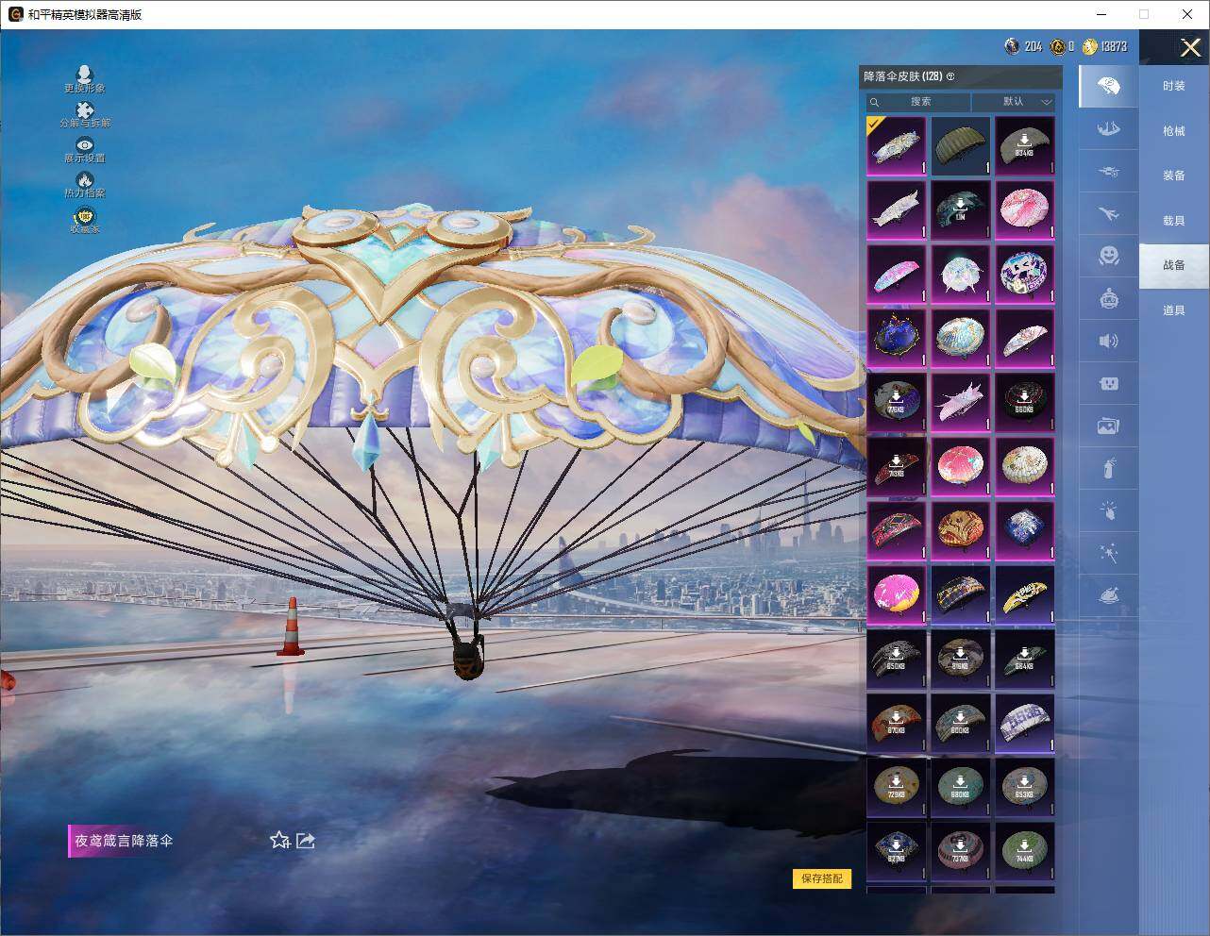Select the equipped parachute skin with checkmark
This screenshot has width=1210, height=936.
tap(896, 145)
